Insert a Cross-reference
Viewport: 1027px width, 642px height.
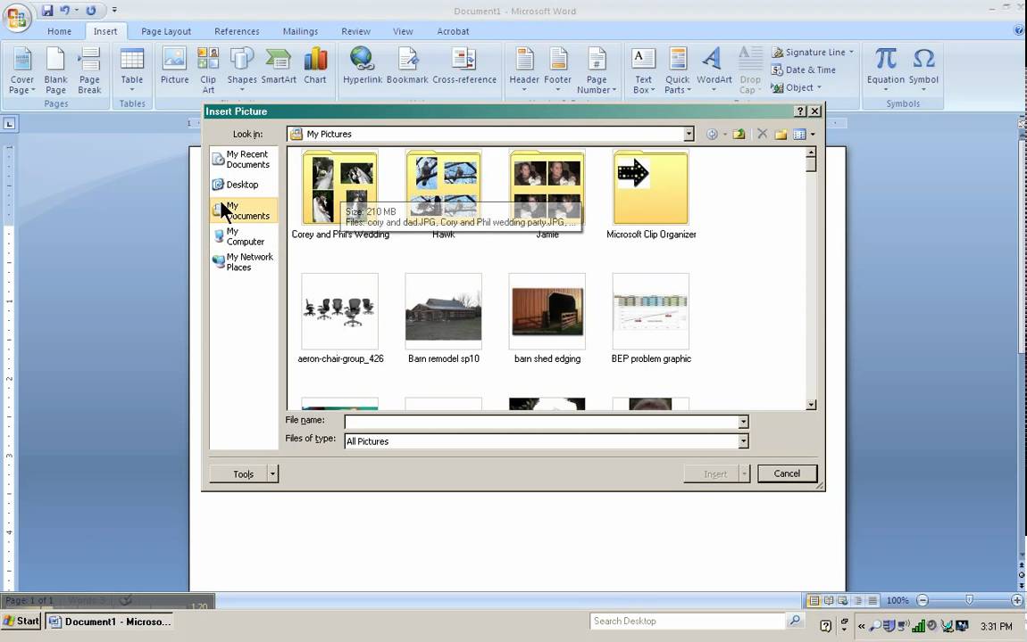(x=464, y=65)
